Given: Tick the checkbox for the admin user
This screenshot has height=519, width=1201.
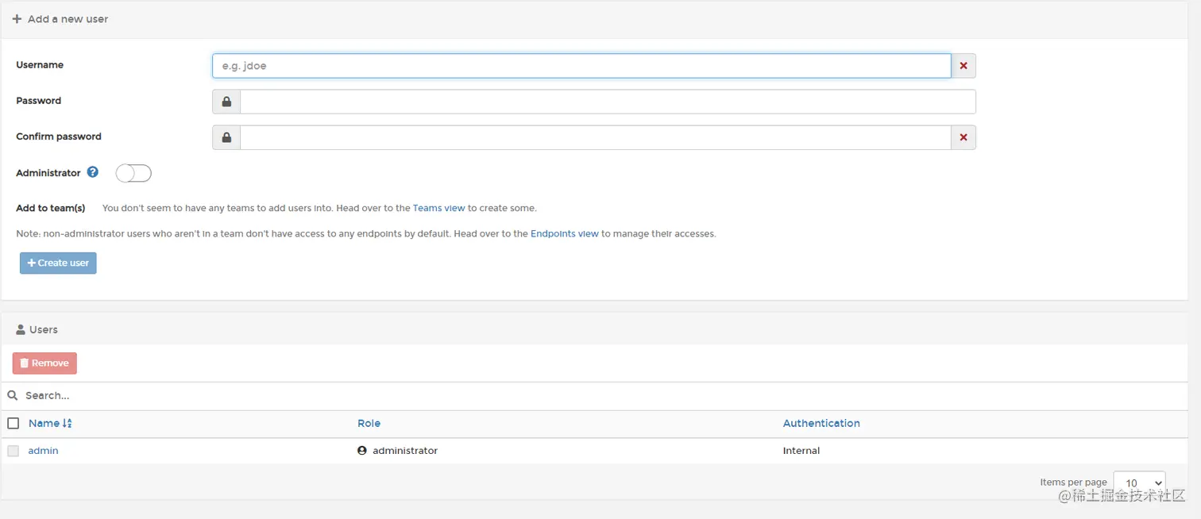Looking at the screenshot, I should pos(13,451).
